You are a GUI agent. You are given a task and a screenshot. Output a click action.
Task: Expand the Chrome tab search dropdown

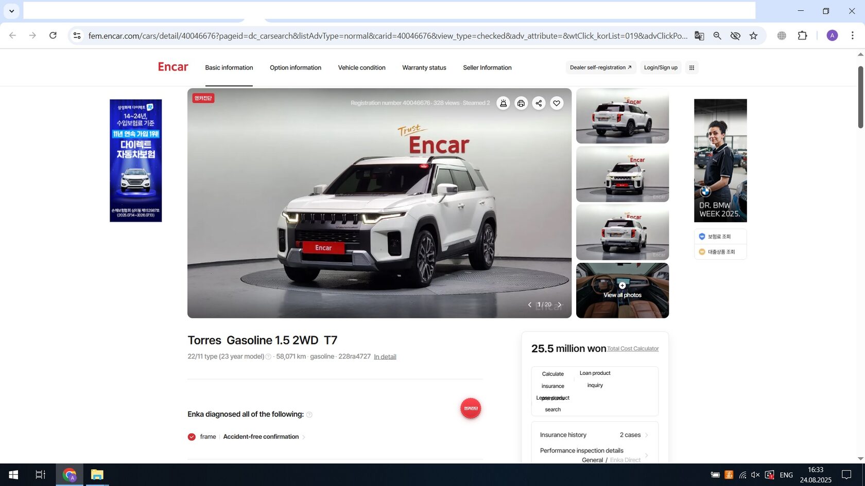click(x=11, y=11)
